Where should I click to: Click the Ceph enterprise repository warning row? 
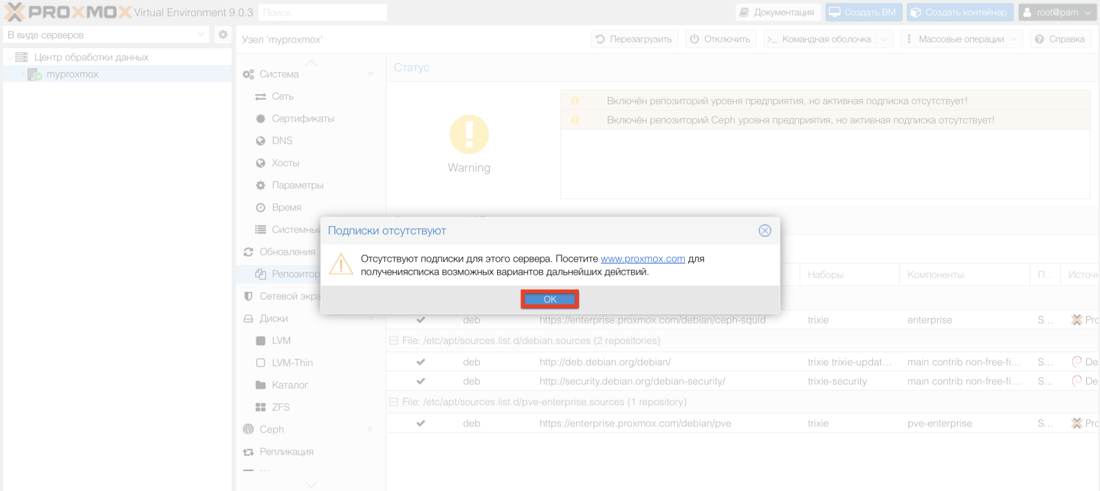tap(826, 120)
